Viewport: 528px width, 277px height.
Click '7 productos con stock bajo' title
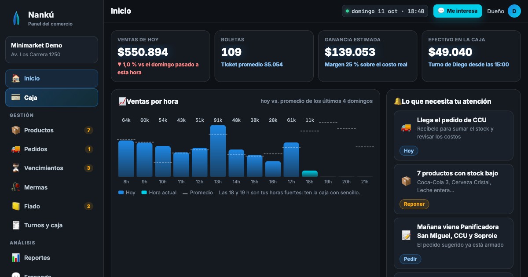[458, 173]
